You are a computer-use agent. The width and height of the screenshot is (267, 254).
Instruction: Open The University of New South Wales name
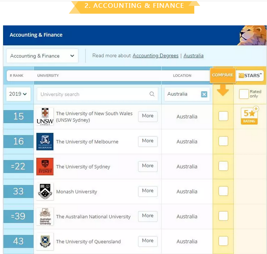[x=94, y=116]
